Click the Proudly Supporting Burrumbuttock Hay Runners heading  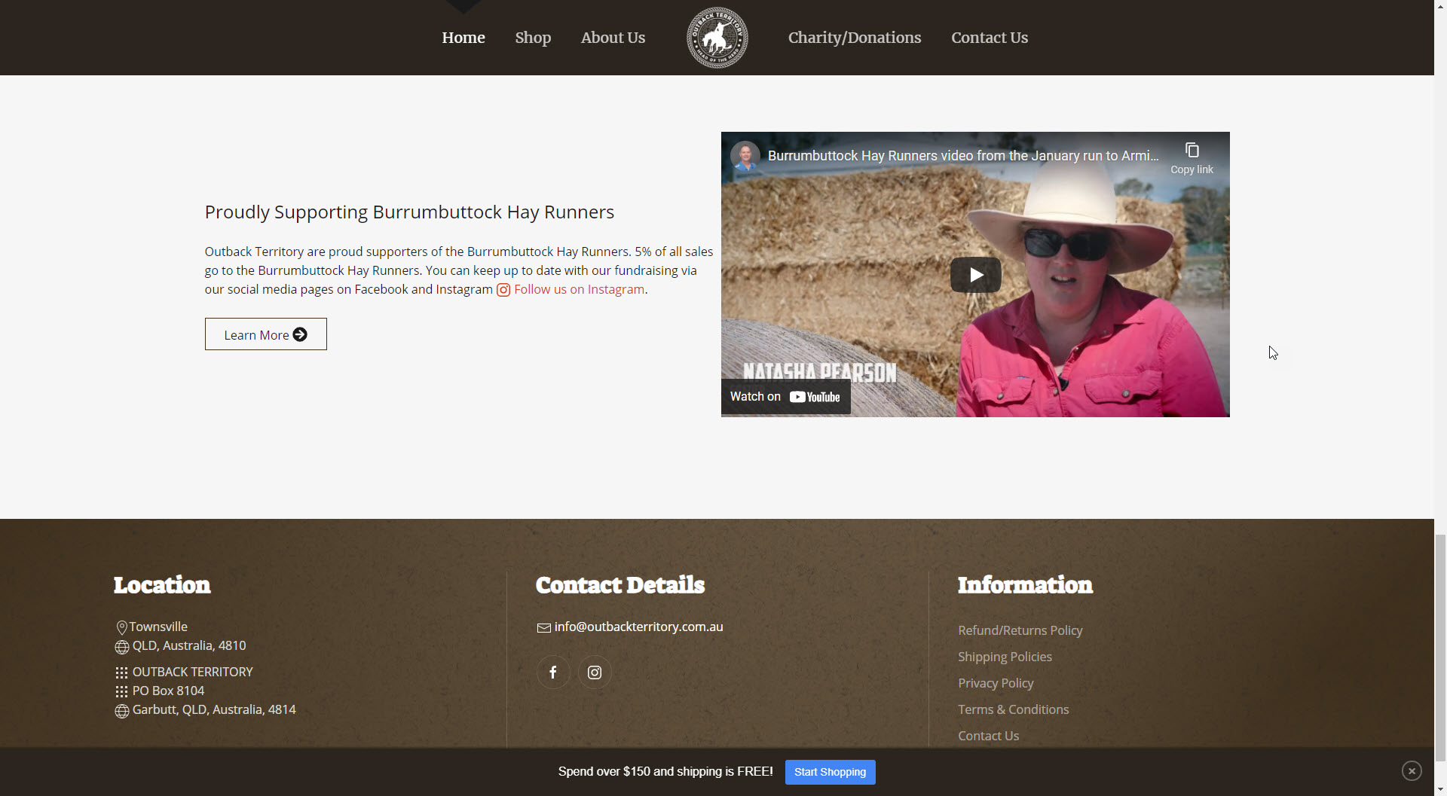409,212
